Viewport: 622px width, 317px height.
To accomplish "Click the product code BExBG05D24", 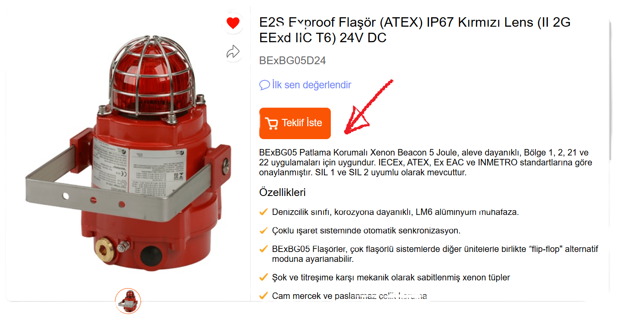I will coord(292,61).
